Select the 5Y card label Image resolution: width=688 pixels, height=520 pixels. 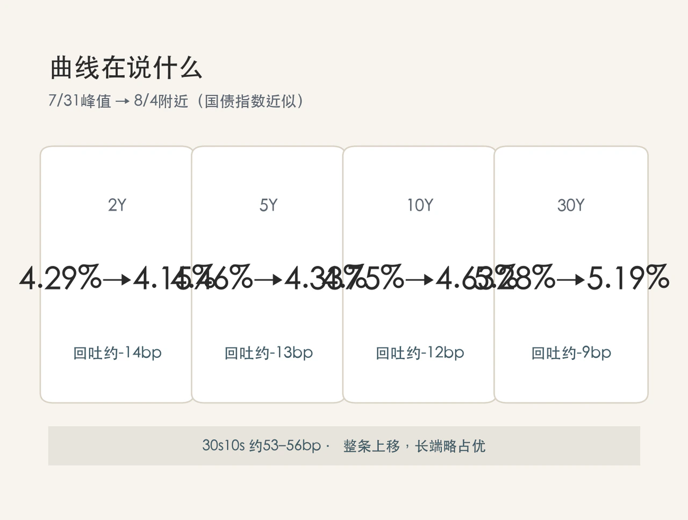[268, 205]
